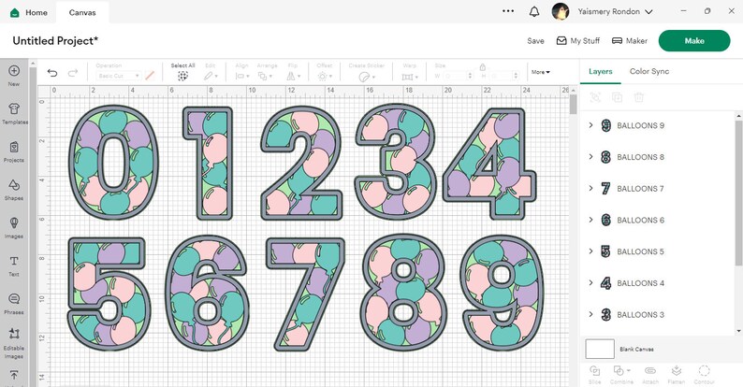Click the Flatten tool

pos(677,374)
